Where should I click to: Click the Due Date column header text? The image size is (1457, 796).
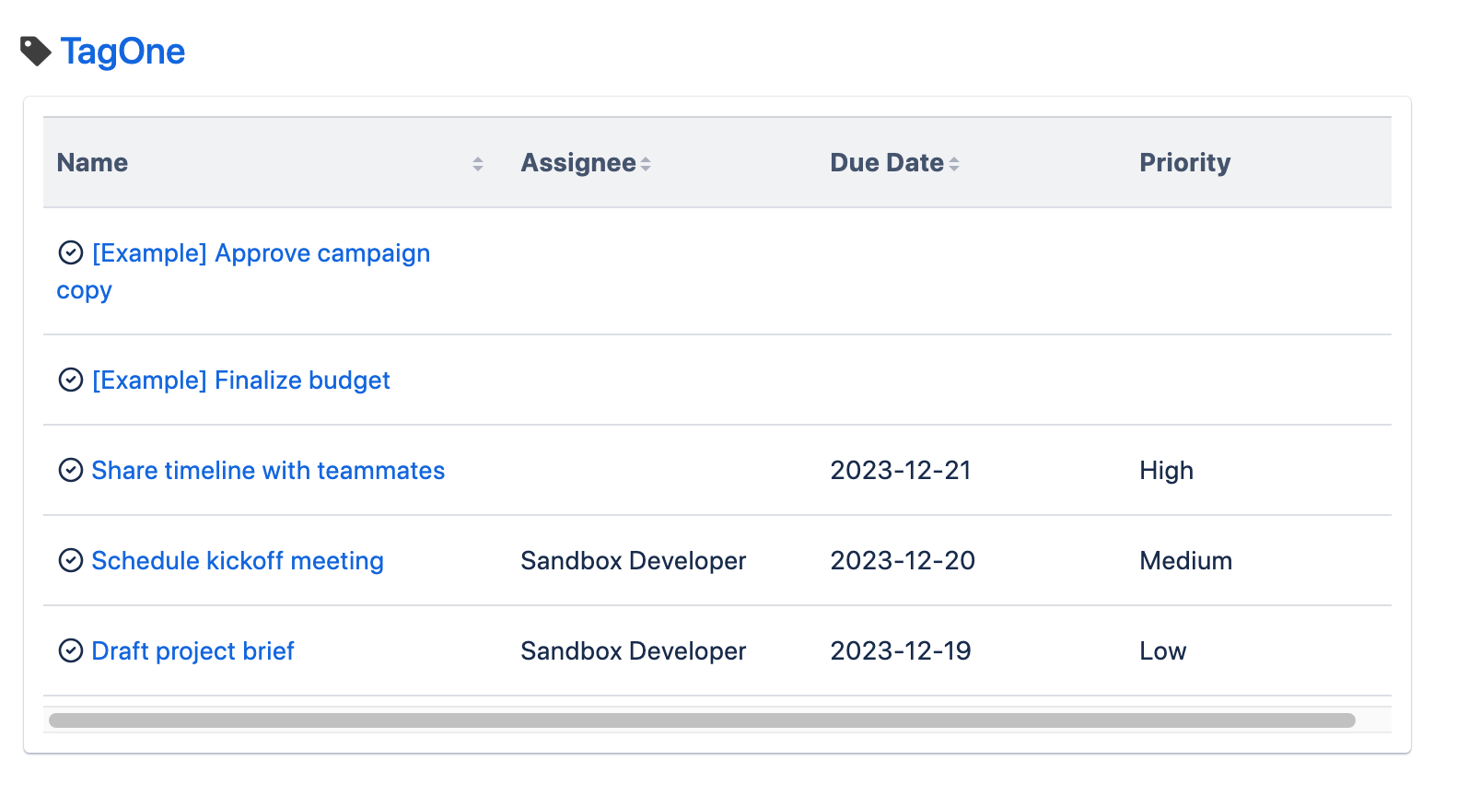pos(886,163)
